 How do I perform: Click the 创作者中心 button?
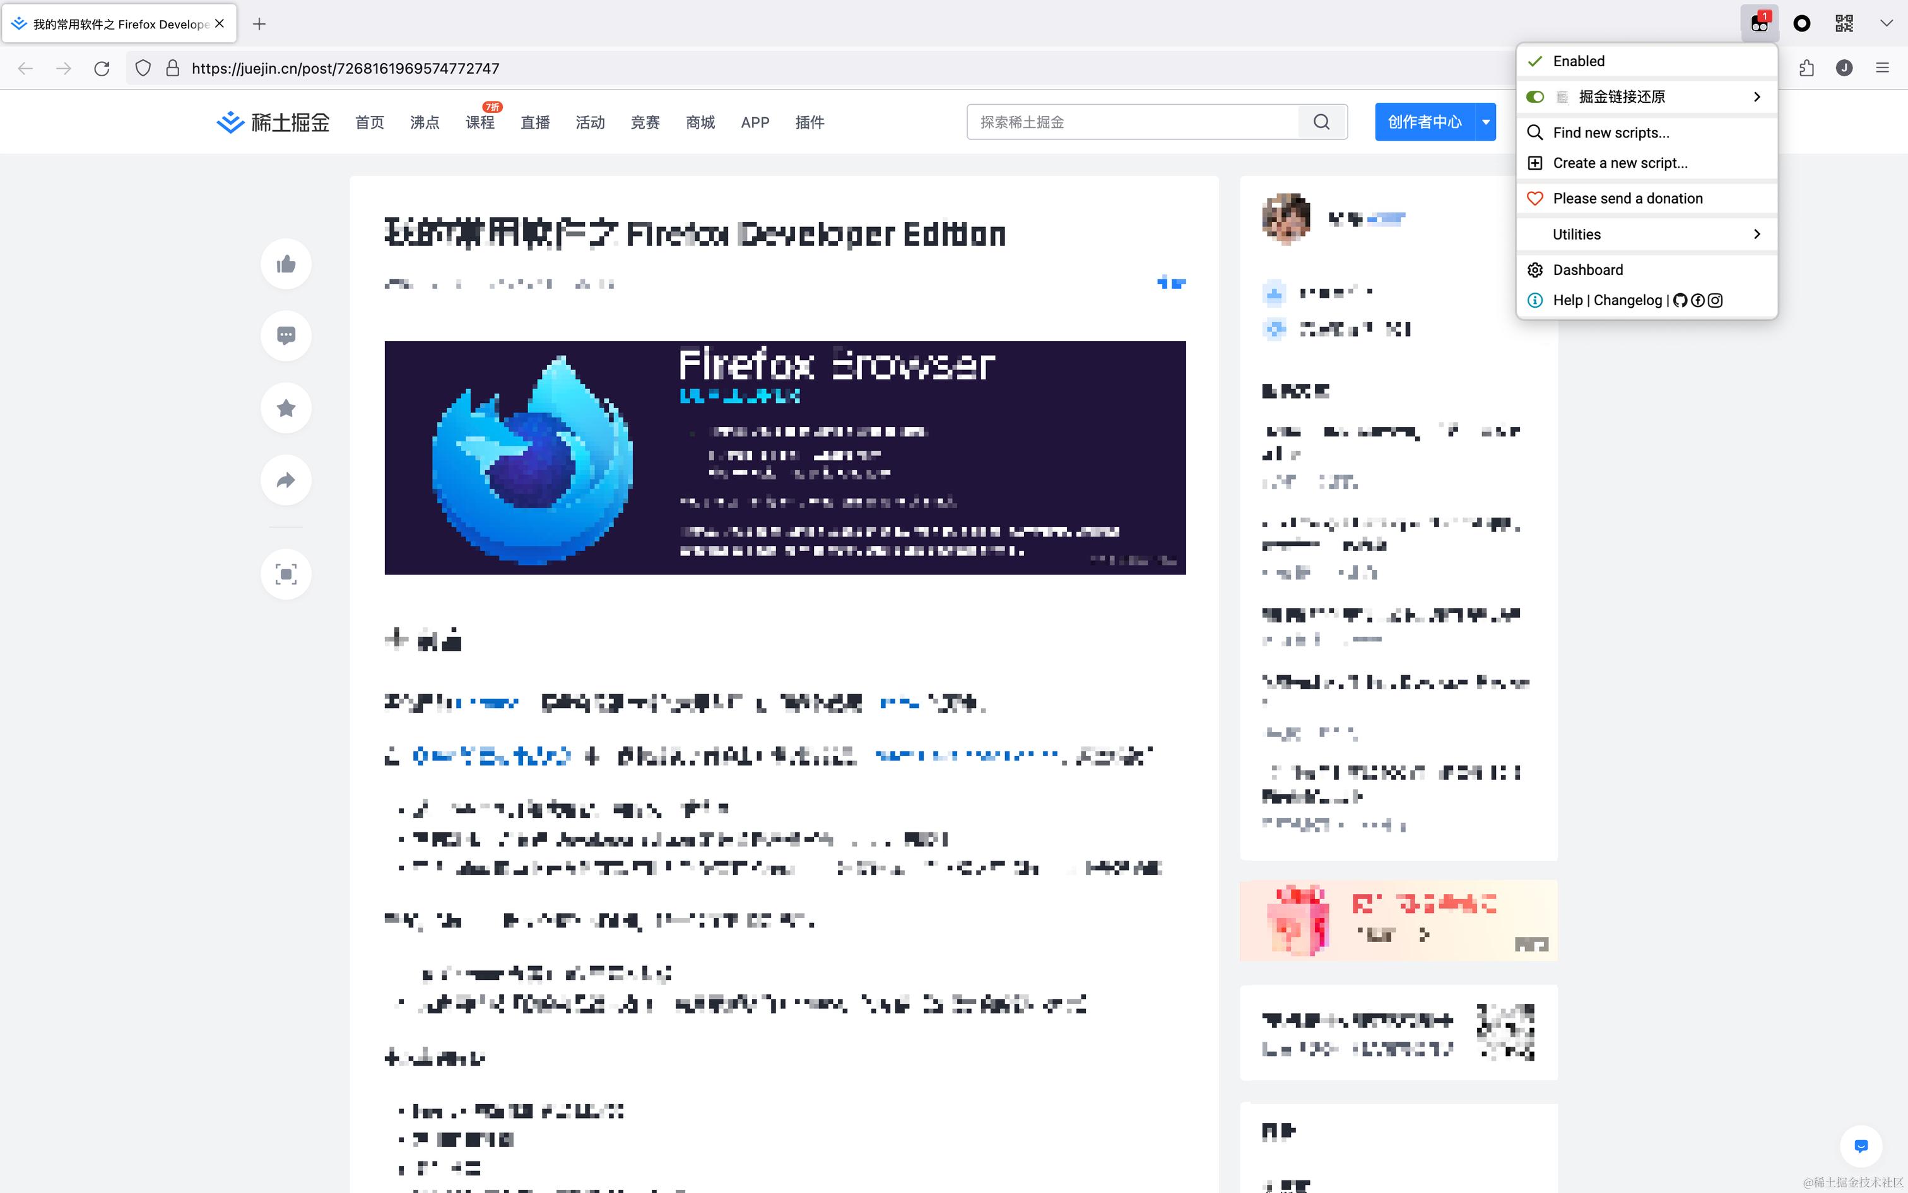[x=1426, y=122]
